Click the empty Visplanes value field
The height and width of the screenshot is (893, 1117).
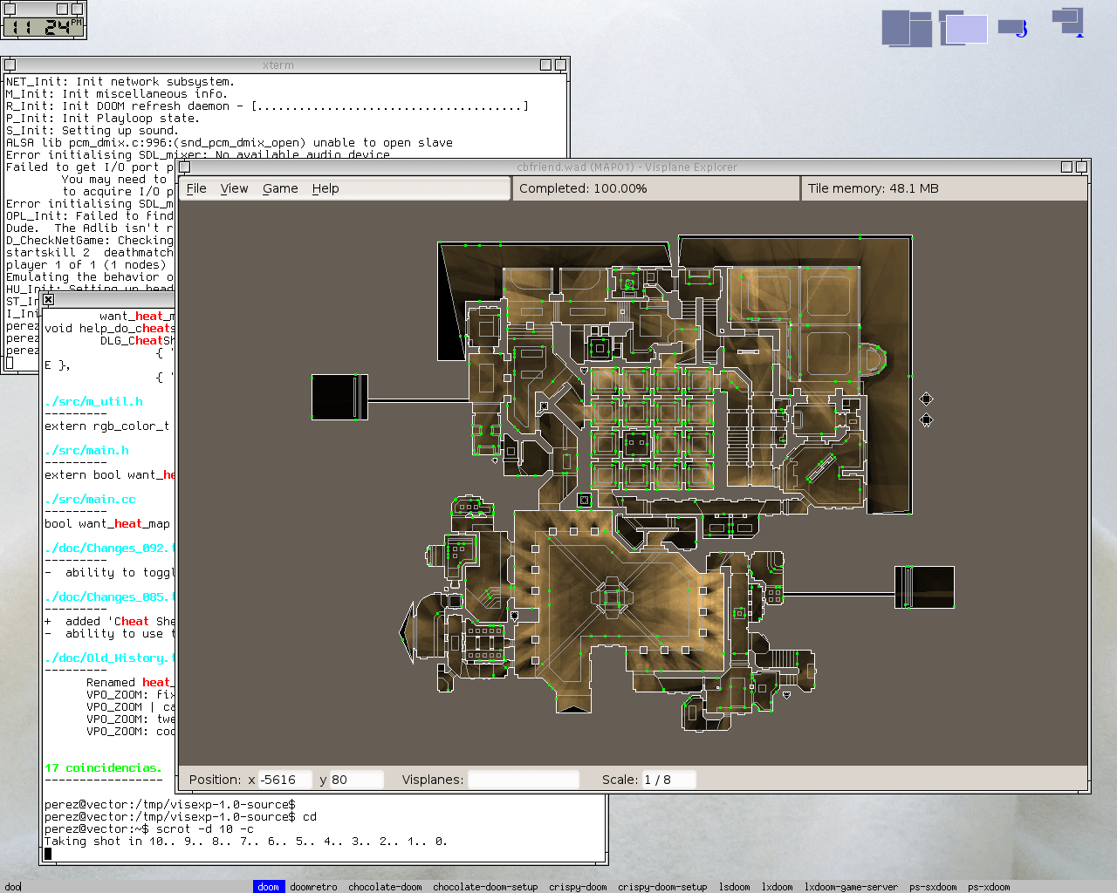tap(524, 780)
